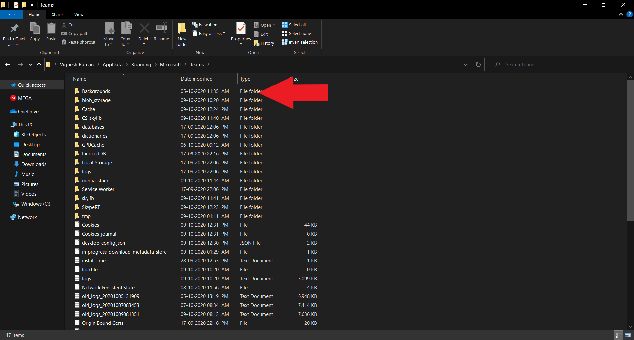Click the Copy ribbon icon
Viewport: 634px width, 340px height.
[x=35, y=28]
